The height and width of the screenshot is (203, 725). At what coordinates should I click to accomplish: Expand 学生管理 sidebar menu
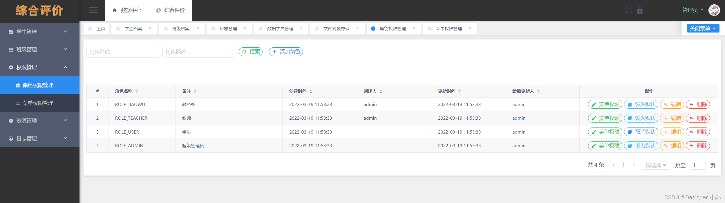(40, 32)
